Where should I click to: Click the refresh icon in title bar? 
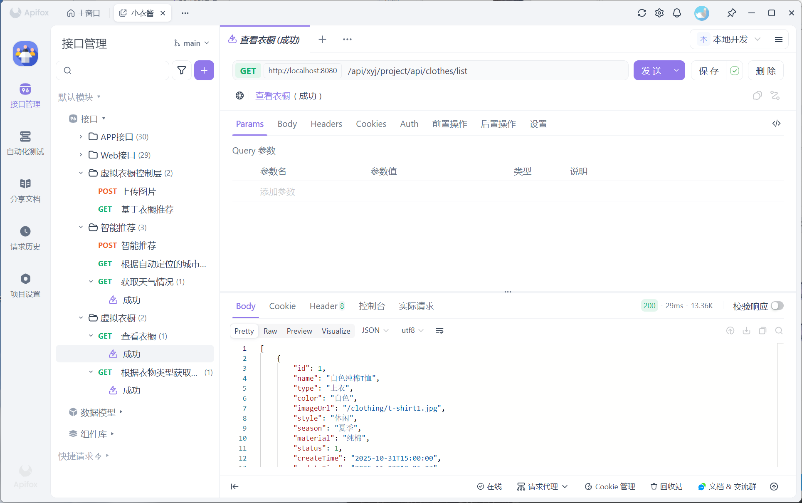(x=642, y=13)
